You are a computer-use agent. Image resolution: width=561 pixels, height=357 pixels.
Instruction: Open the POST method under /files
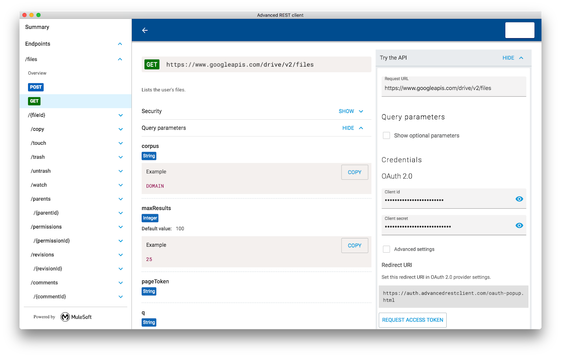[36, 87]
